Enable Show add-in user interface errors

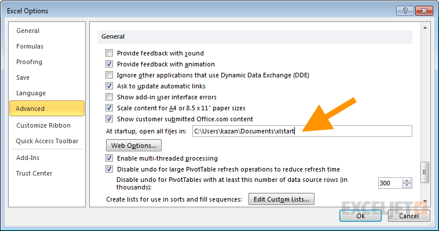point(109,97)
